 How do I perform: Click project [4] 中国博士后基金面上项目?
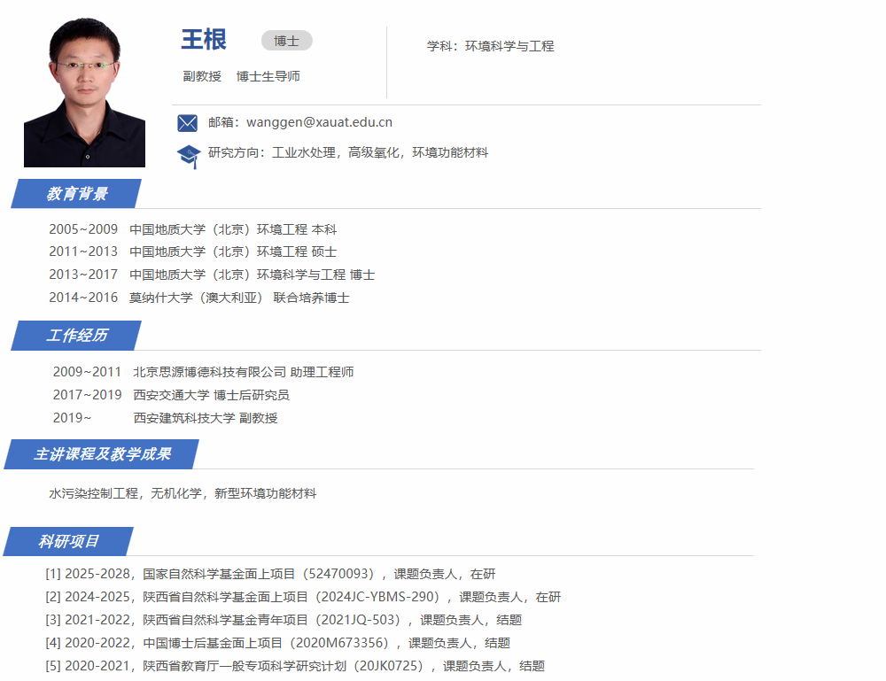pos(277,643)
